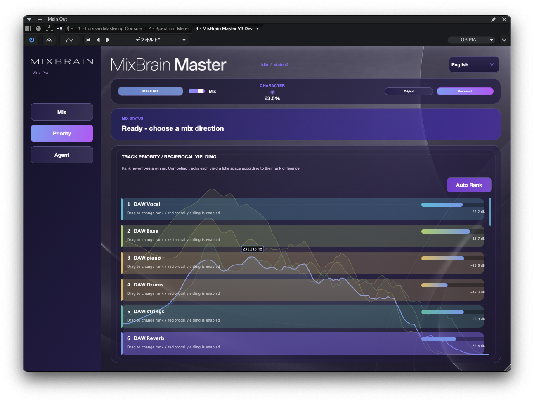This screenshot has height=402, width=534.
Task: Click the MAKE MIX button
Action: pos(151,91)
